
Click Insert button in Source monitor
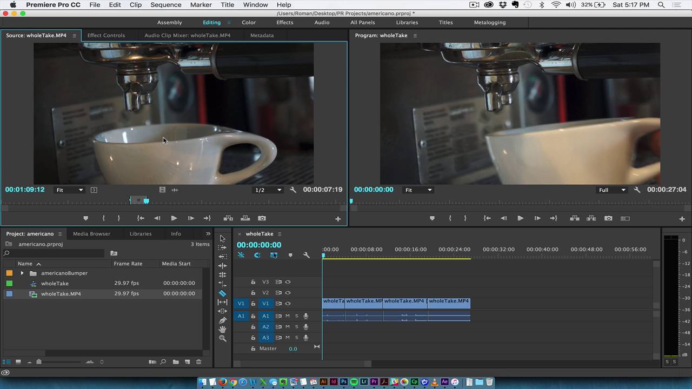pyautogui.click(x=228, y=218)
